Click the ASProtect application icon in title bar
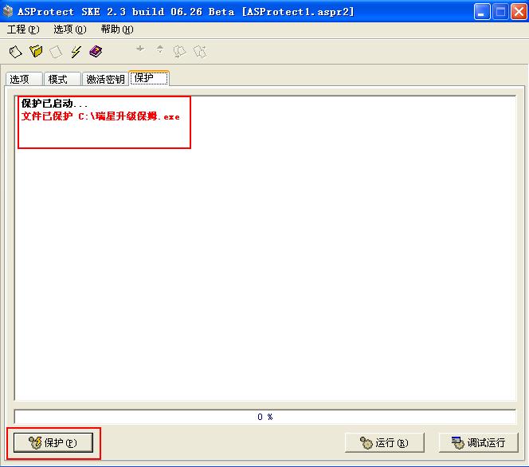The height and width of the screenshot is (467, 529). pyautogui.click(x=8, y=11)
